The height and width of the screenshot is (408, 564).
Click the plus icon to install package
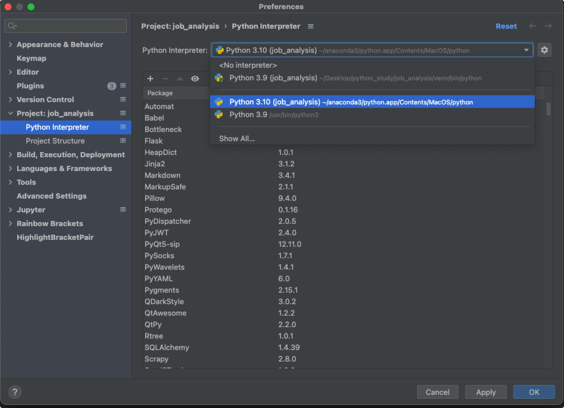tap(150, 79)
